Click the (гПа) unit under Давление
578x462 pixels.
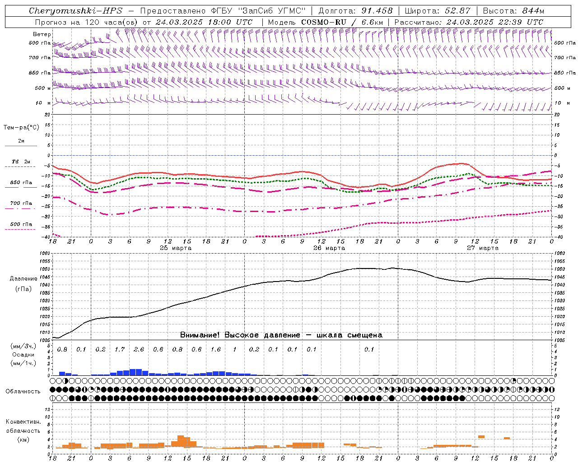(x=23, y=289)
